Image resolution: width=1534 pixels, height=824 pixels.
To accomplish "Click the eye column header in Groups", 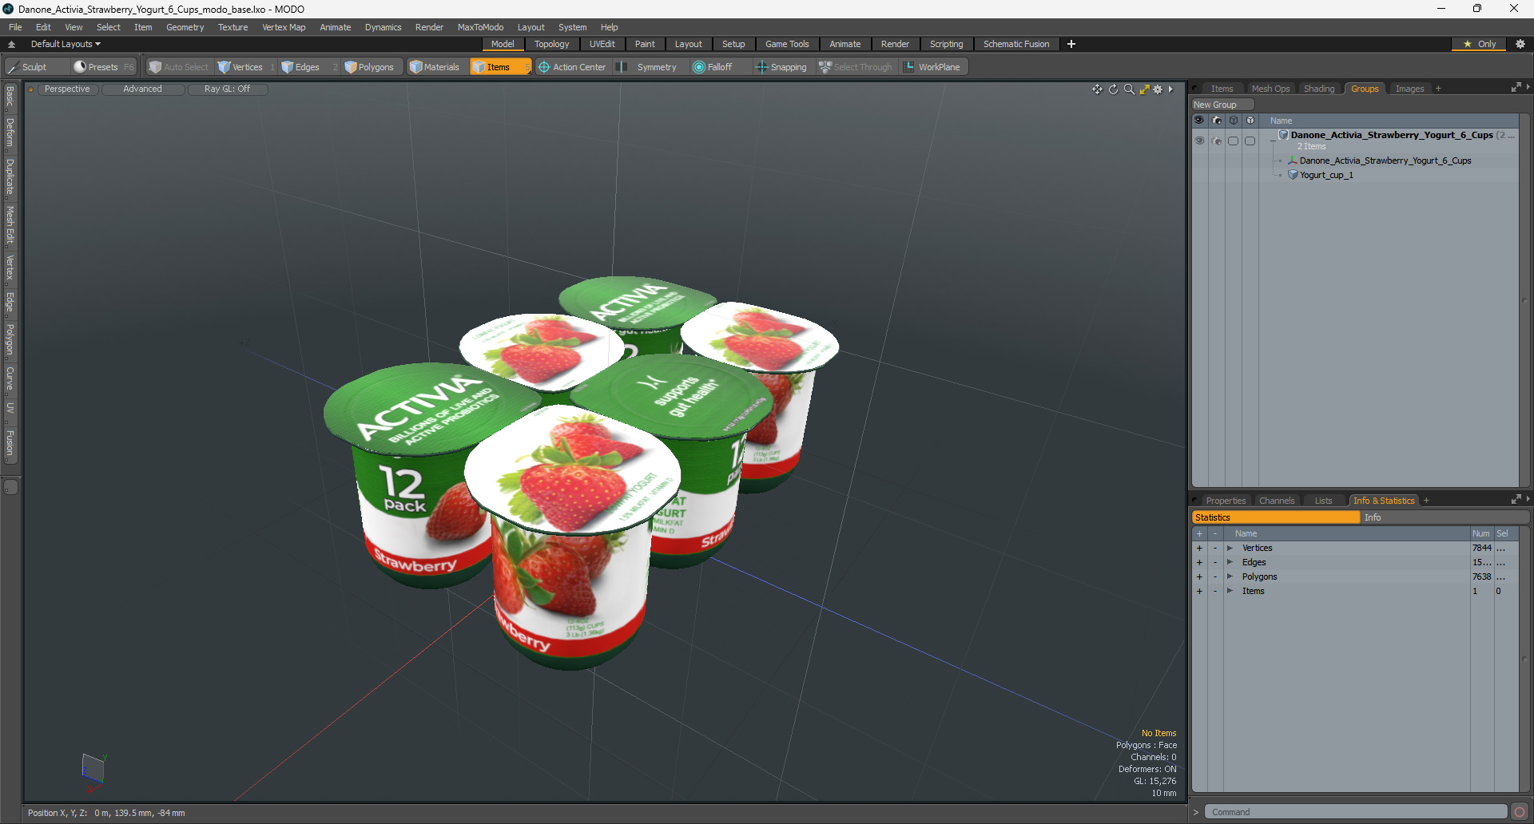I will [x=1199, y=121].
